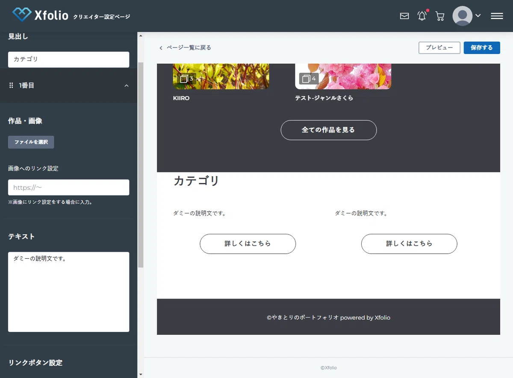Click the カテゴリ heading in preview
513x378 pixels.
[x=196, y=181]
